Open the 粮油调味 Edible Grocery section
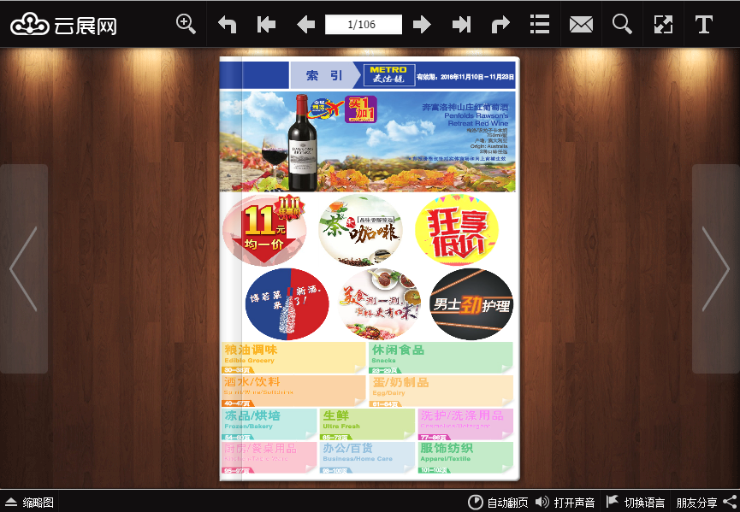 [293, 358]
